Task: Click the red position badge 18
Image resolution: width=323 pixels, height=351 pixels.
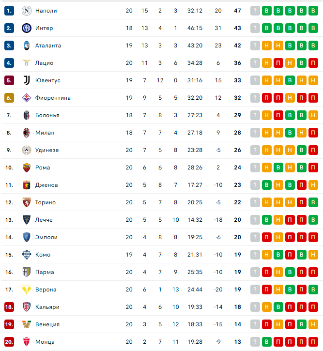Action: [x=9, y=307]
